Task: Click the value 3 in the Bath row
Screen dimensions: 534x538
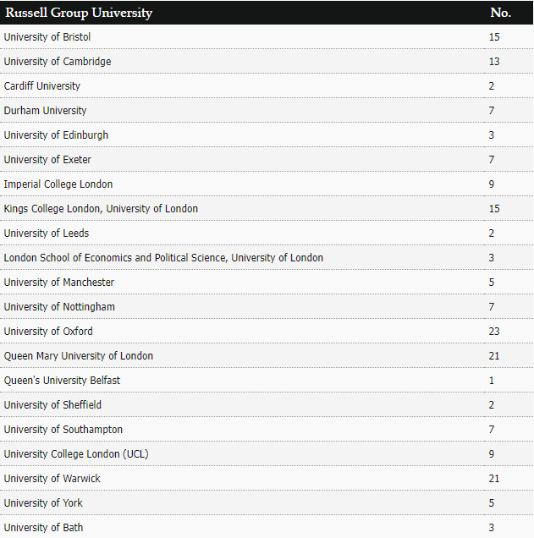Action: point(492,528)
